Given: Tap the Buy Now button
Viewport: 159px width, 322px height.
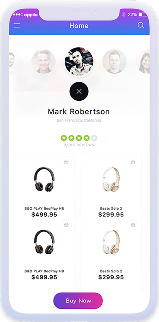Looking at the screenshot, I should coord(78,301).
